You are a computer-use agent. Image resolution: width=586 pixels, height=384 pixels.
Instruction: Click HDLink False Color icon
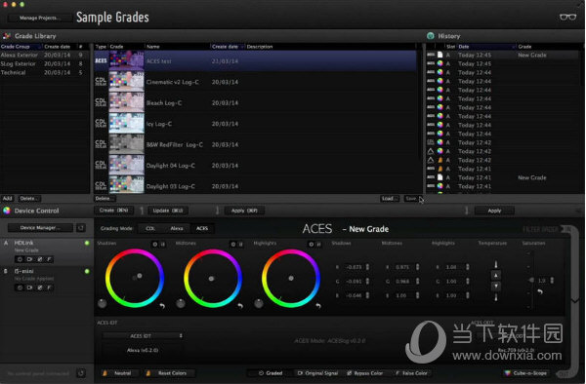click(x=49, y=259)
